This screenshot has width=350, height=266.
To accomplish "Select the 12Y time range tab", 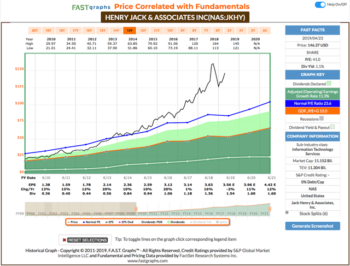I will tap(143, 31).
